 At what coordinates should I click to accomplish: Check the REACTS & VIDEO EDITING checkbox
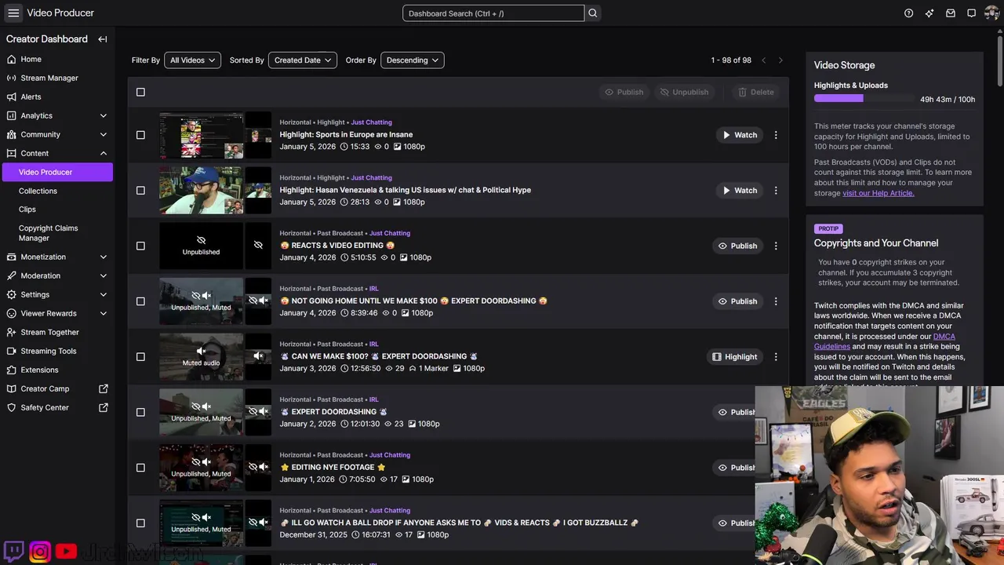[x=140, y=246]
